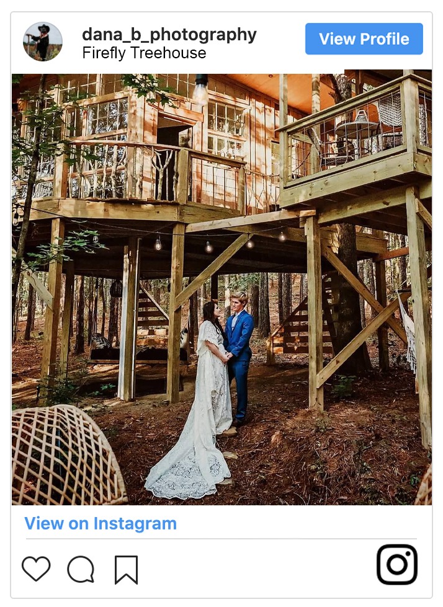The width and height of the screenshot is (443, 607).
Task: Follow the View on Instagram link
Action: coord(101,523)
